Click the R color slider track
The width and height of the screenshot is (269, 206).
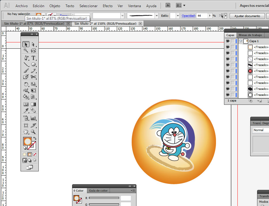104,198
